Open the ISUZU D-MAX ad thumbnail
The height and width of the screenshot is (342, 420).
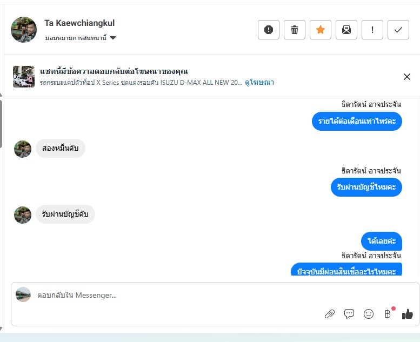24,77
